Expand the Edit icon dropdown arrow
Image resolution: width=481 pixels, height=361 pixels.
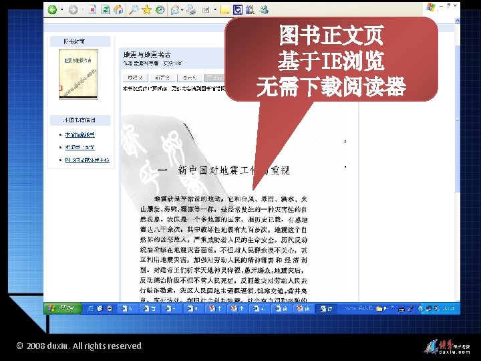pos(215,10)
